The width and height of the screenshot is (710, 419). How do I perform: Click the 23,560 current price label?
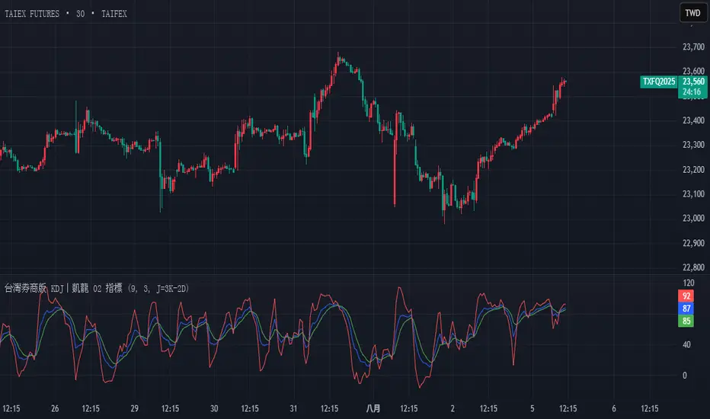[x=692, y=82]
